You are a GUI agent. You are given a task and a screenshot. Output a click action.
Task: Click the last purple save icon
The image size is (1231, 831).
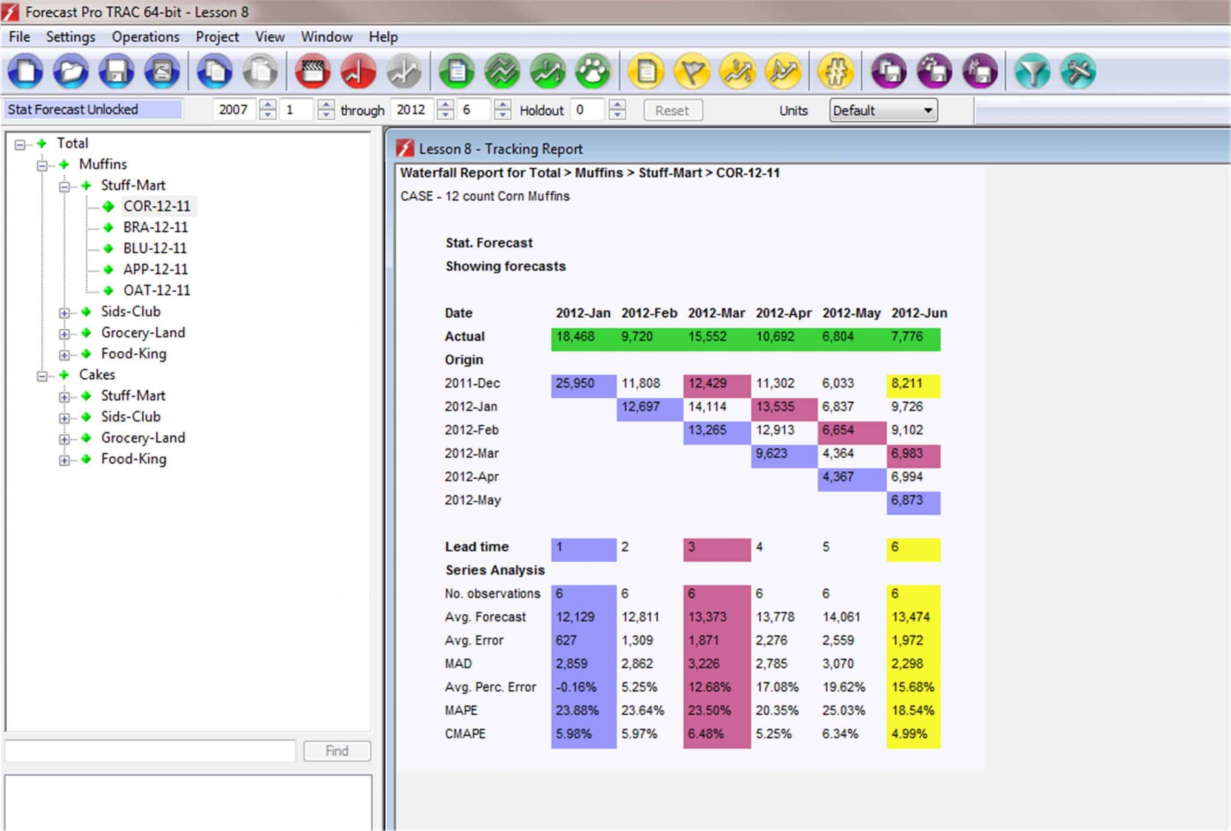980,71
